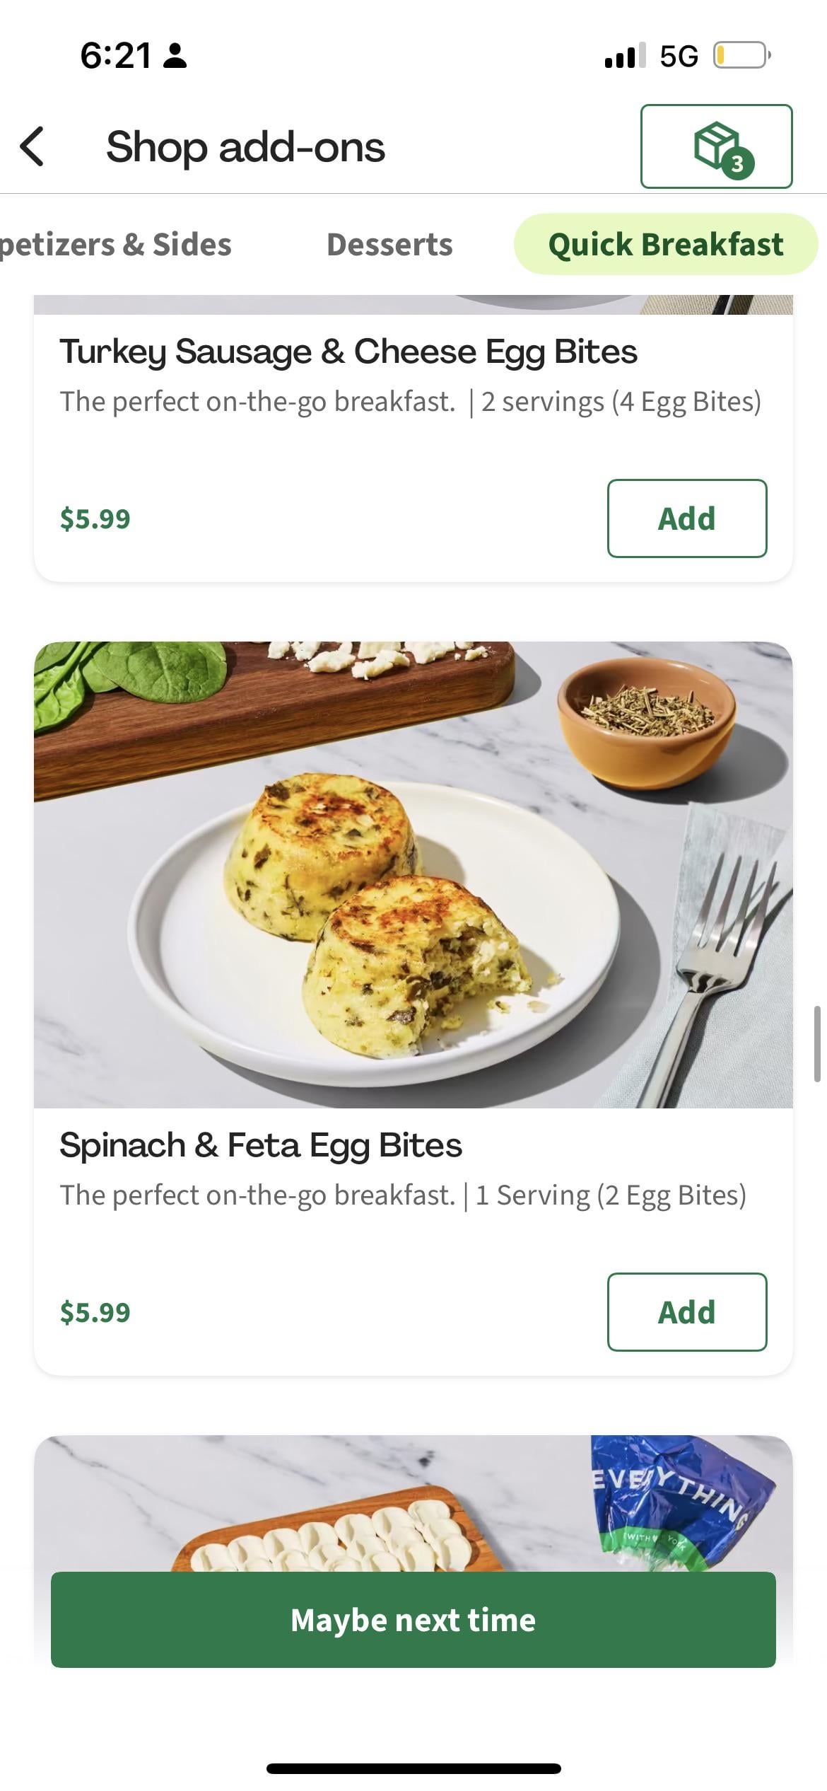Tap the home indicator bar

coord(413,1768)
